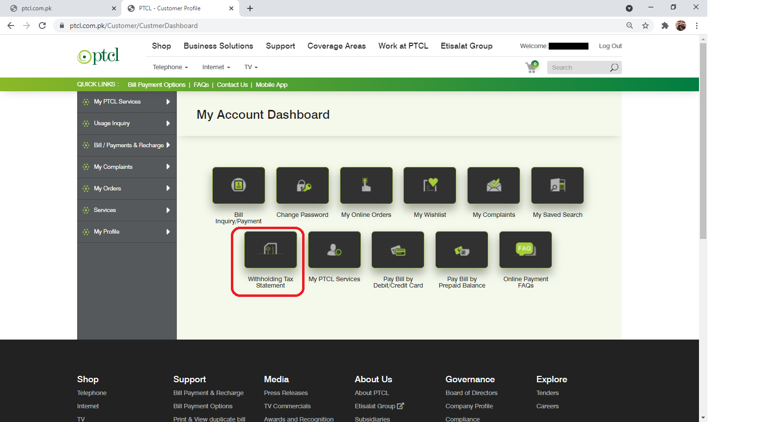Open the My Wishlist tile
The width and height of the screenshot is (782, 422).
[x=430, y=185]
